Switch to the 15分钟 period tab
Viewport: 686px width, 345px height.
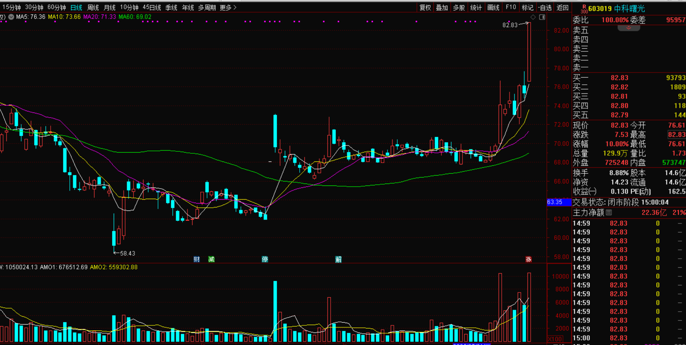tap(11, 7)
